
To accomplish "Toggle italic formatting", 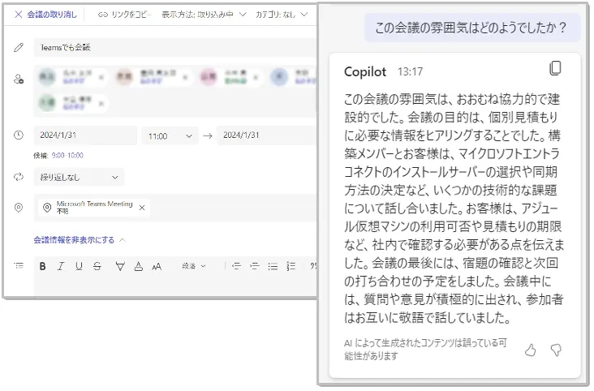I will coord(61,266).
